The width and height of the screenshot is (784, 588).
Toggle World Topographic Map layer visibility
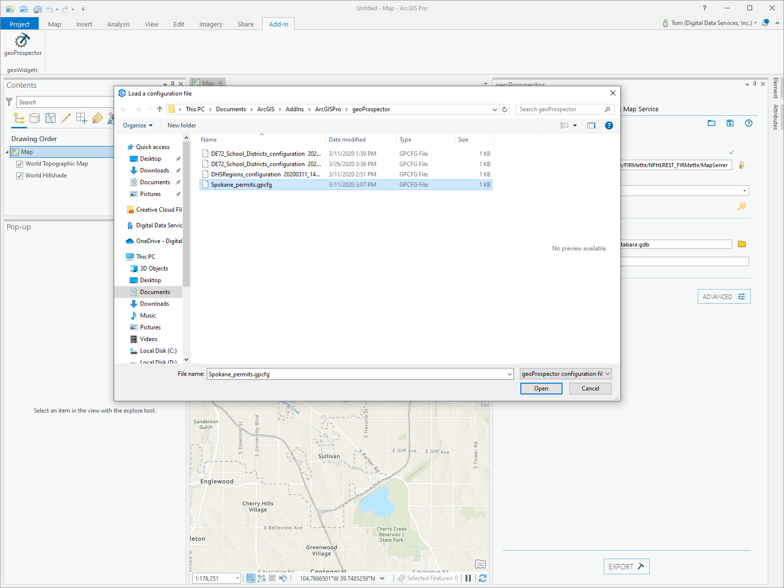(20, 164)
